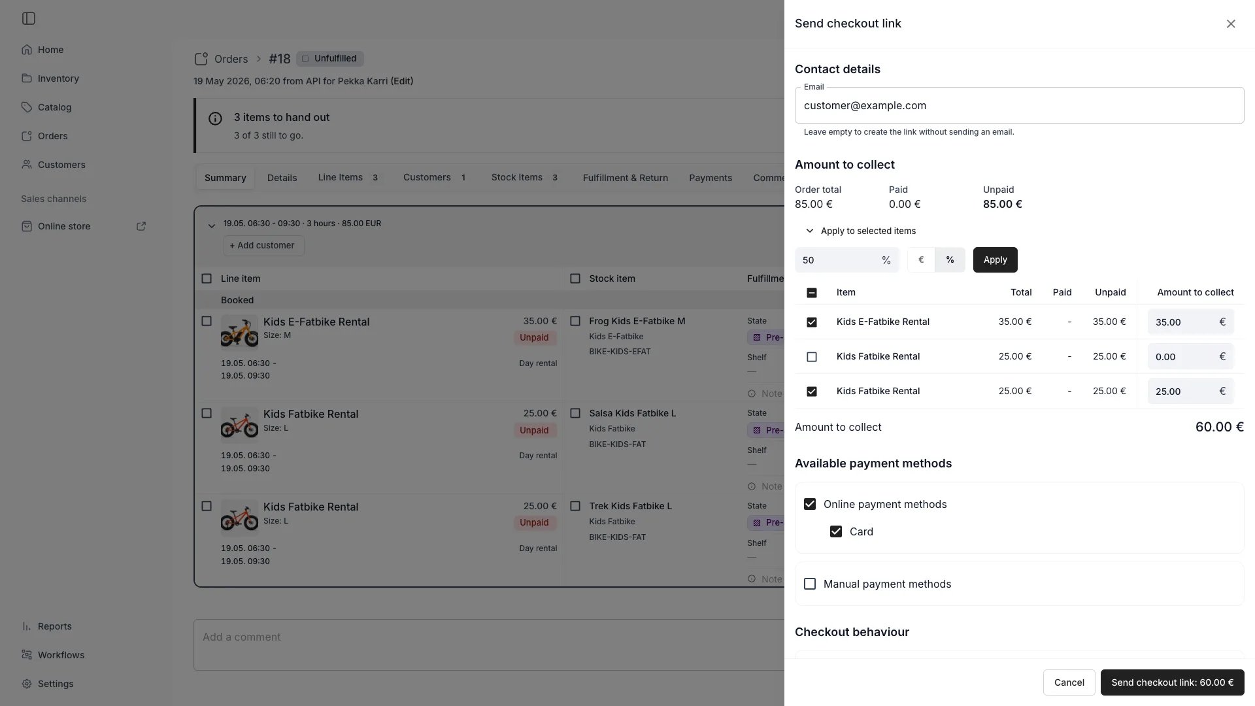1255x706 pixels.
Task: Toggle Card payment checkbox
Action: pyautogui.click(x=836, y=531)
